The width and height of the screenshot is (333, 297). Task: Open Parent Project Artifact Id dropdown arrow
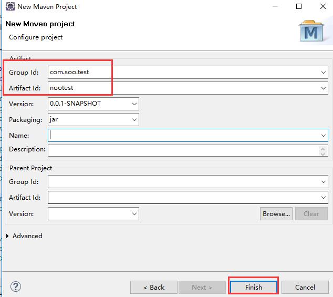tap(323, 198)
